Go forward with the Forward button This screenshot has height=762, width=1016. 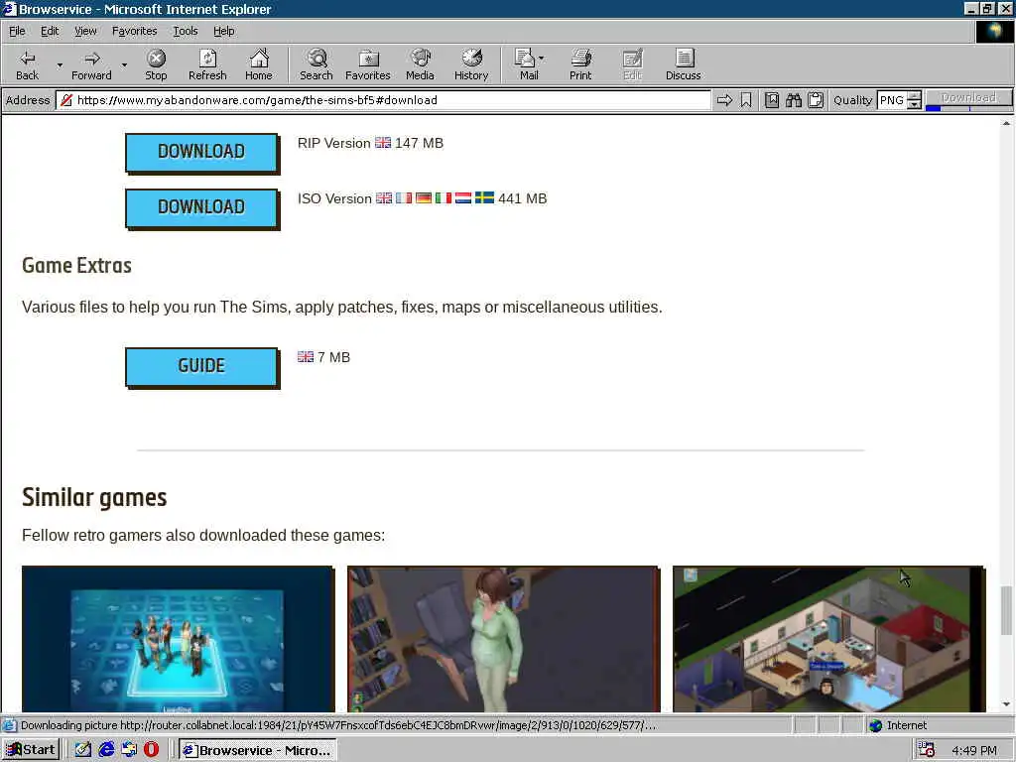pos(91,64)
